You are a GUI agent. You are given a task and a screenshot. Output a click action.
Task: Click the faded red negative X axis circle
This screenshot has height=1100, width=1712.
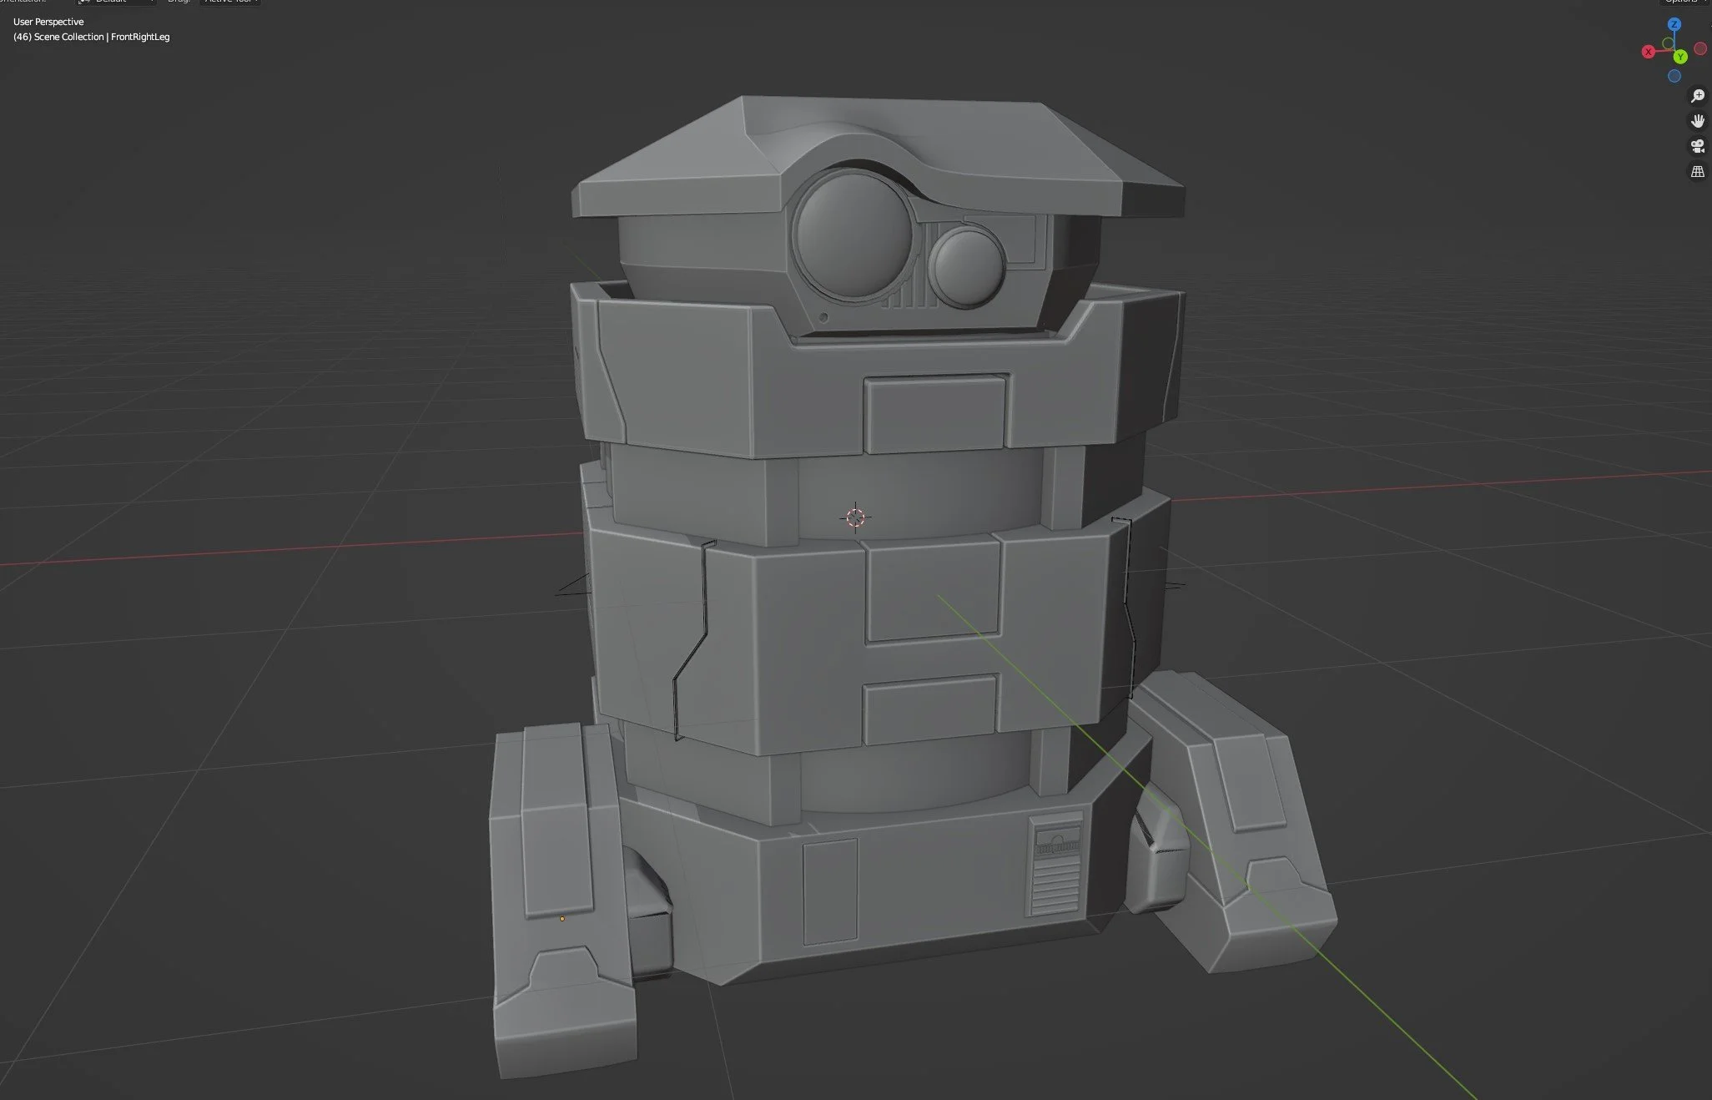[x=1699, y=49]
